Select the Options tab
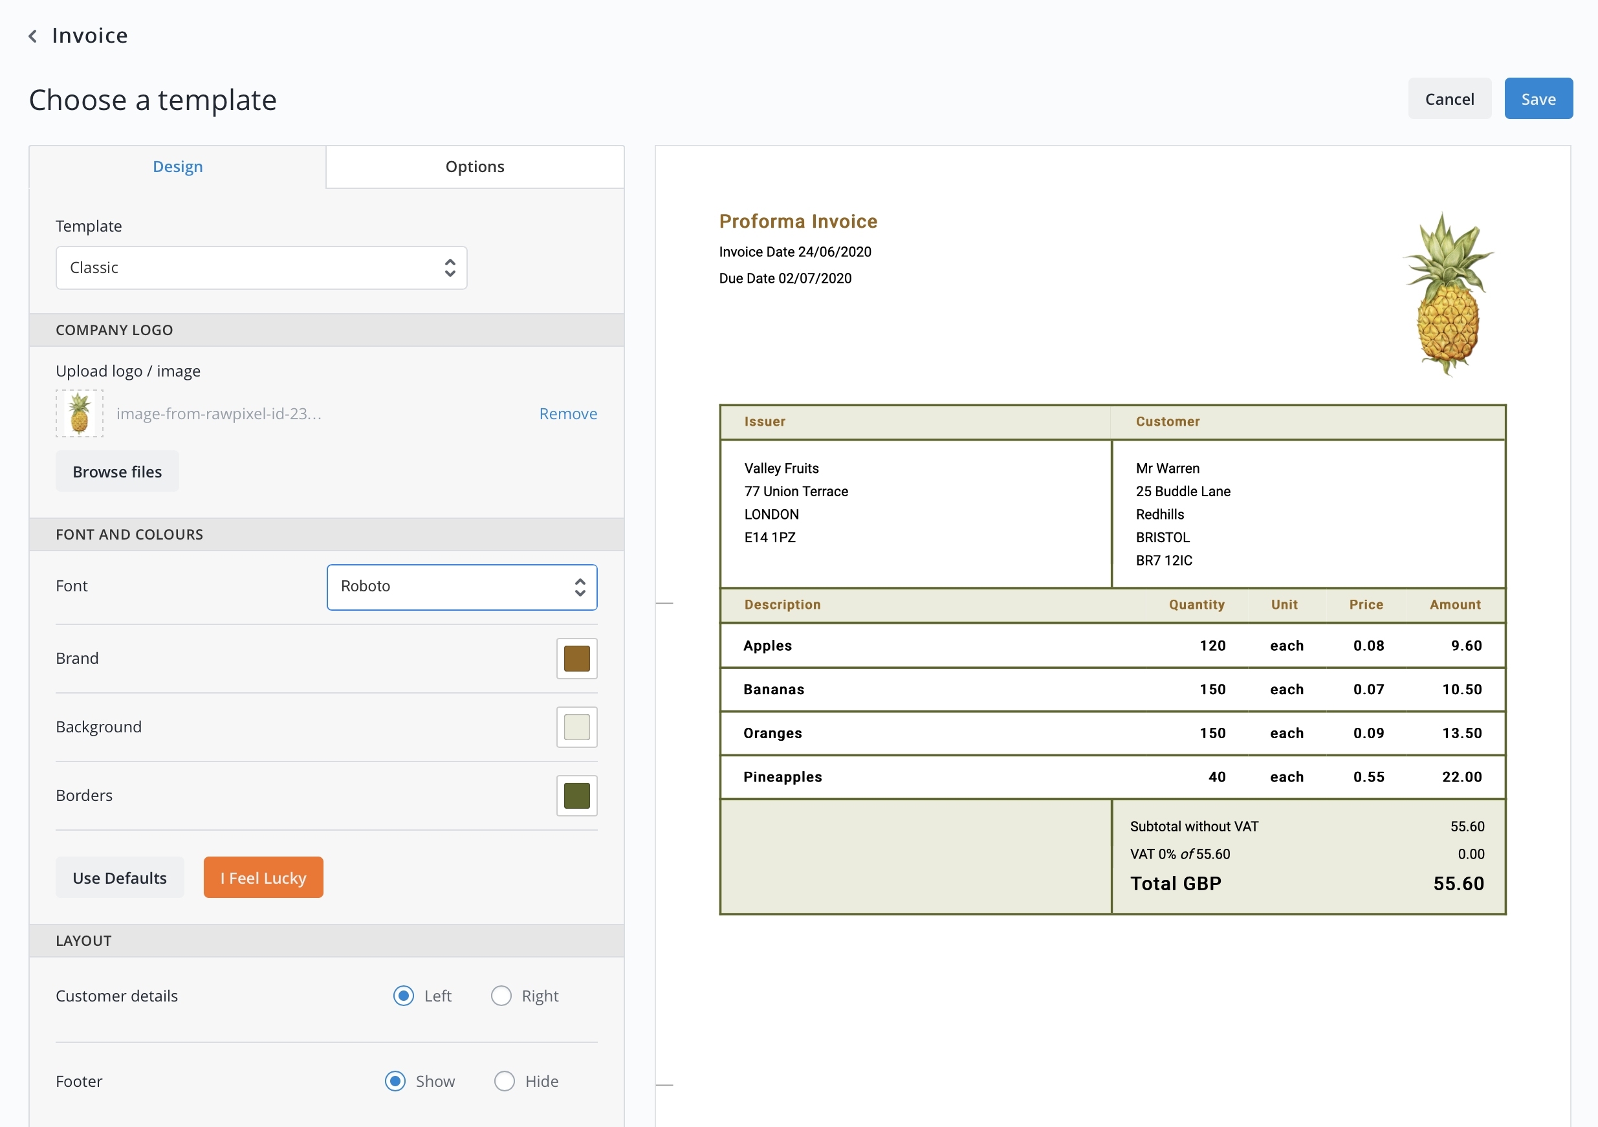Screen dimensions: 1598x1127 [474, 166]
